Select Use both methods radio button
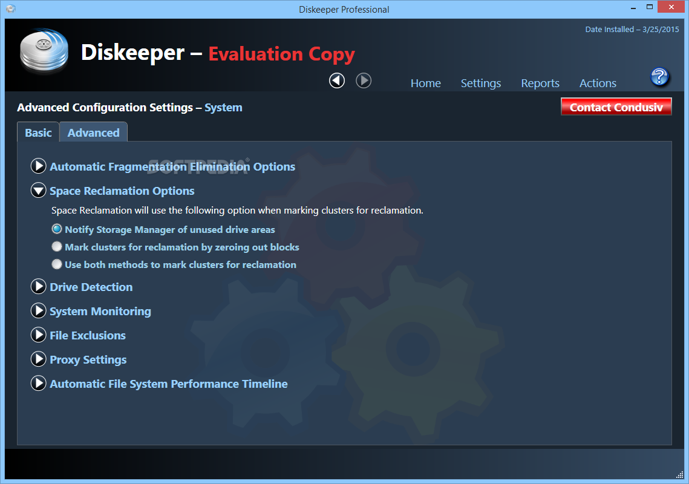Image resolution: width=689 pixels, height=484 pixels. point(57,264)
